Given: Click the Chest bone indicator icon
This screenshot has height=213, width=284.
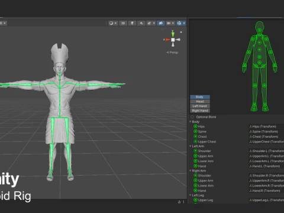Looking at the screenshot, I should (x=195, y=137).
